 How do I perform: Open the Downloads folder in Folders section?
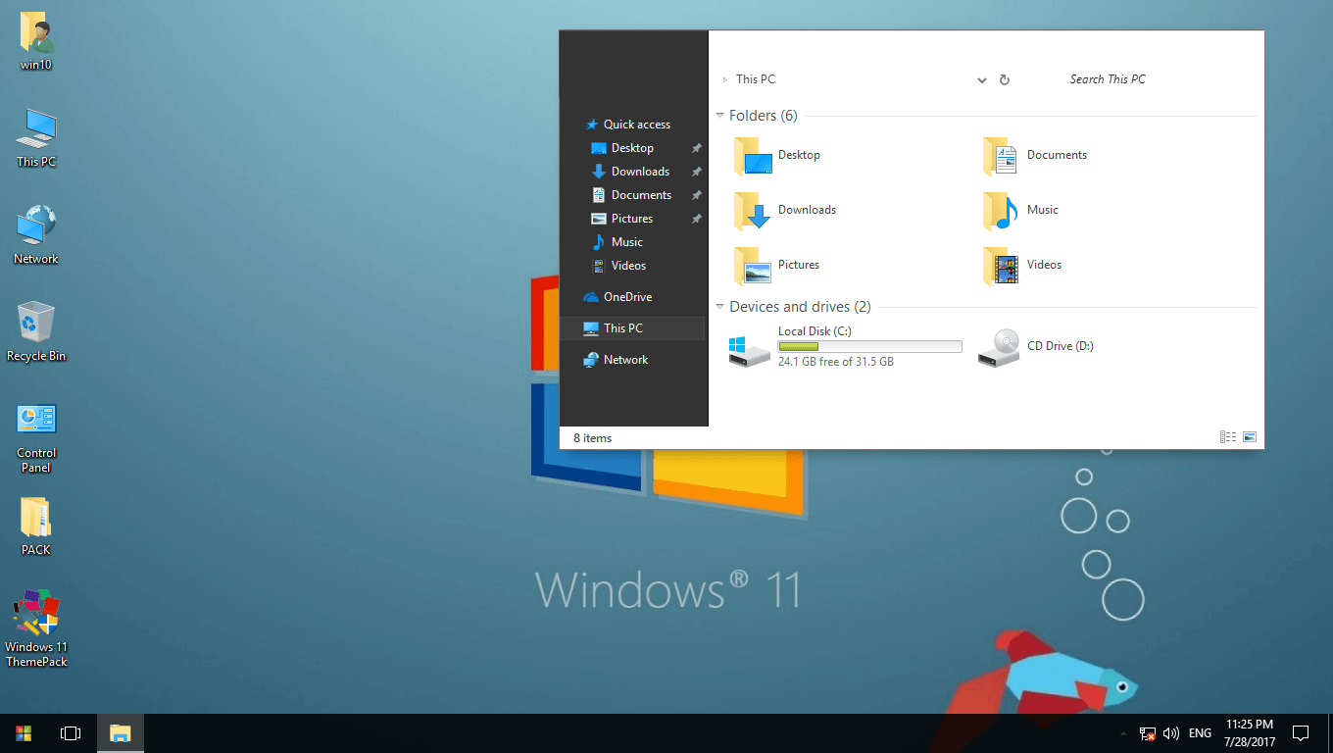pos(785,210)
